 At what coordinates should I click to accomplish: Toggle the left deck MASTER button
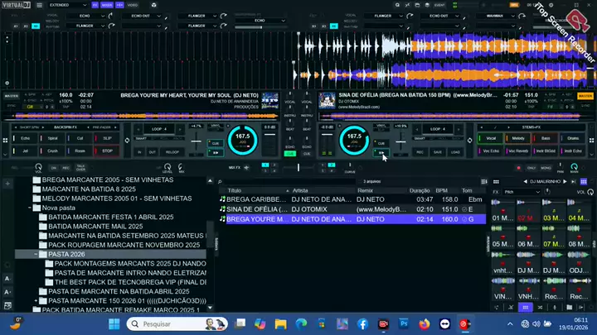[x=11, y=96]
